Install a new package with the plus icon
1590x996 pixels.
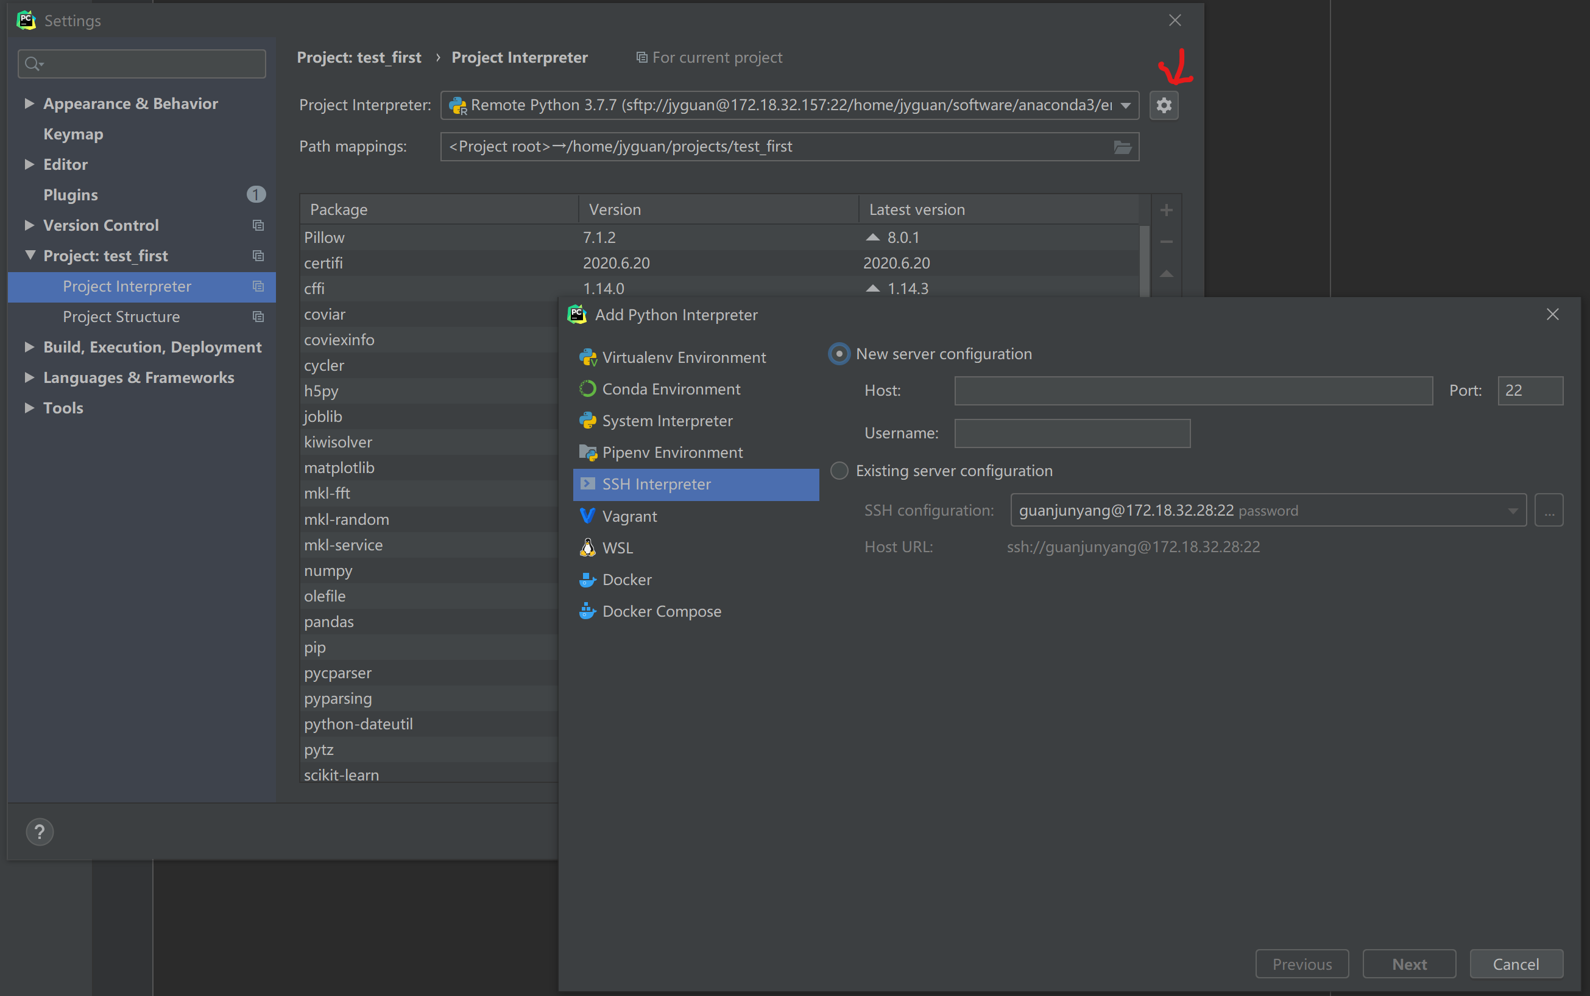(x=1165, y=209)
